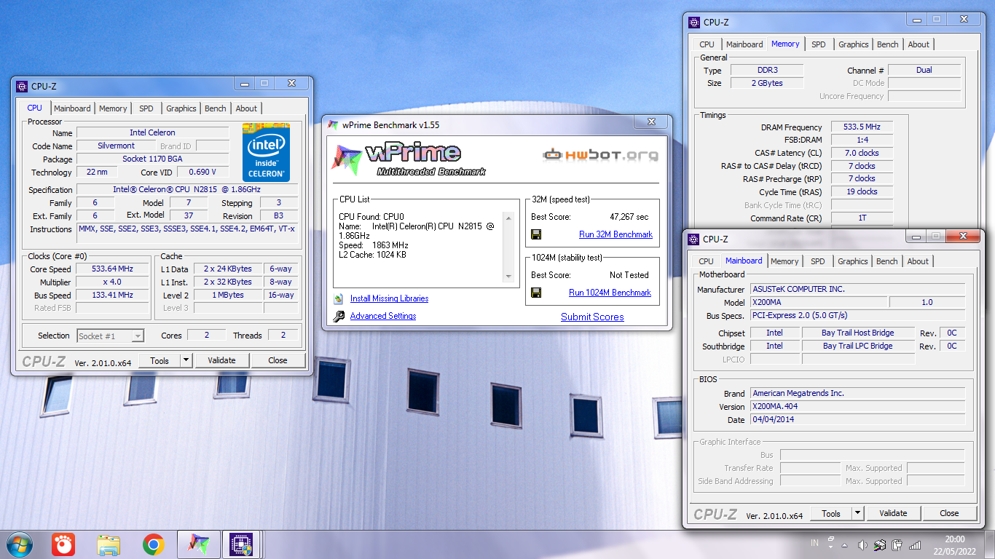Select CPU tab in the CPU-Z Memory window
Image resolution: width=995 pixels, height=559 pixels.
(x=707, y=44)
